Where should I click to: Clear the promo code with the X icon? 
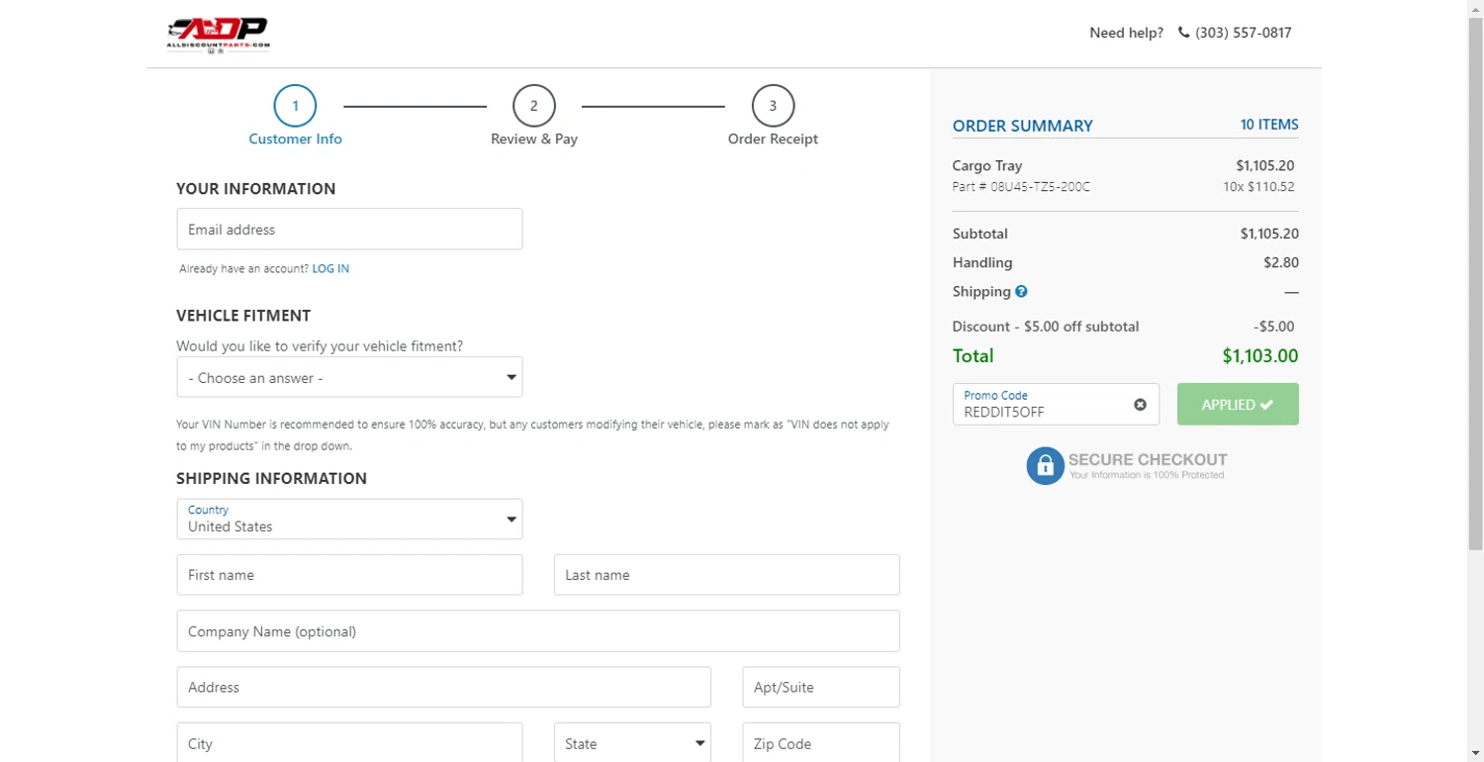pyautogui.click(x=1140, y=404)
